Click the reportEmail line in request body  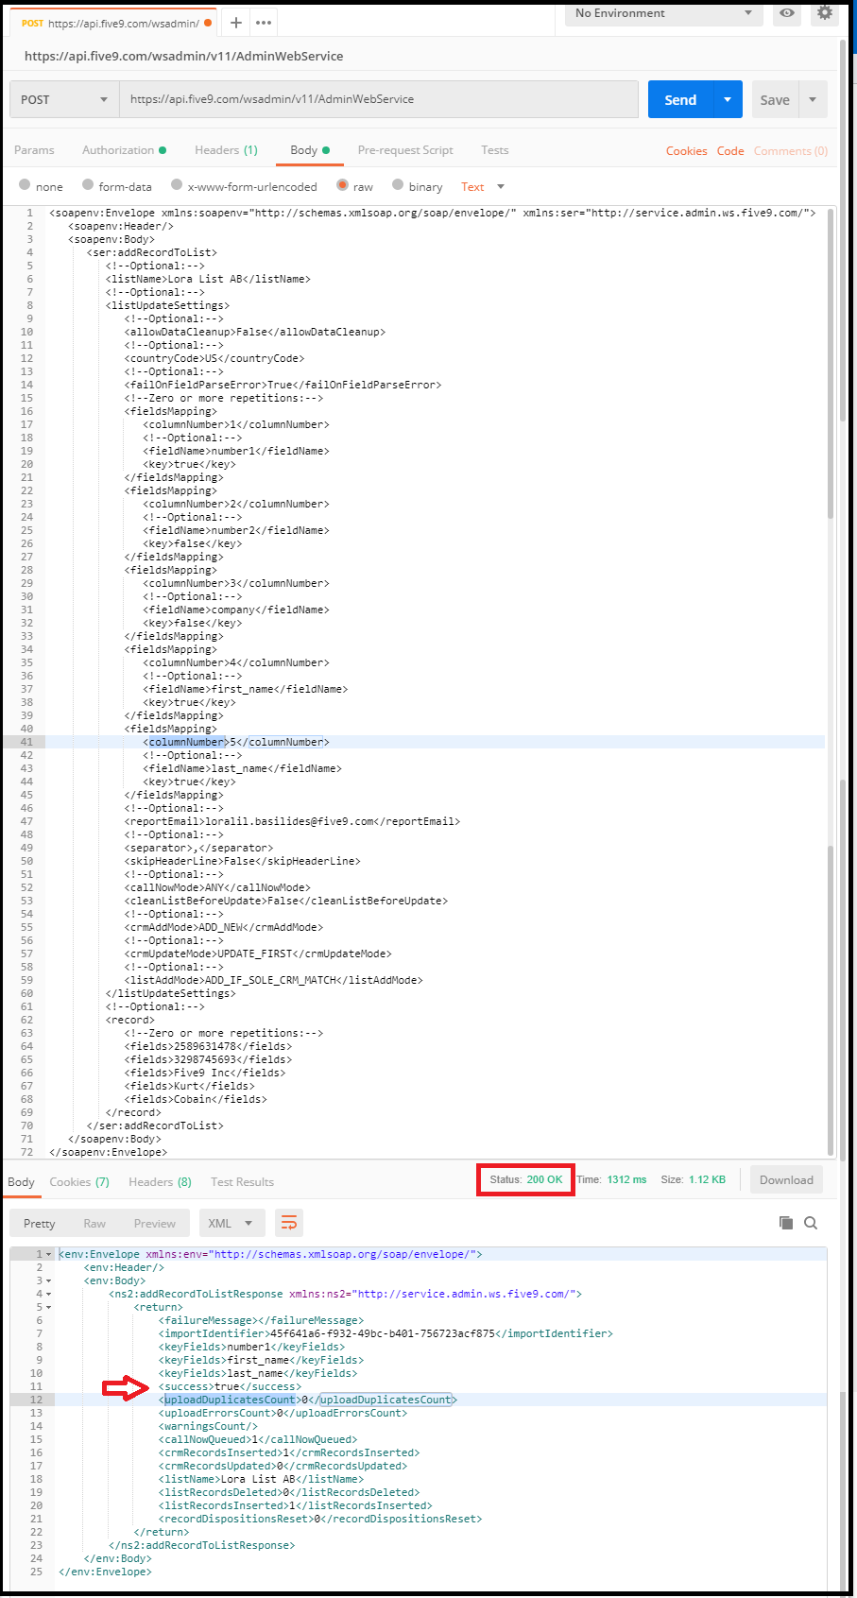(292, 821)
